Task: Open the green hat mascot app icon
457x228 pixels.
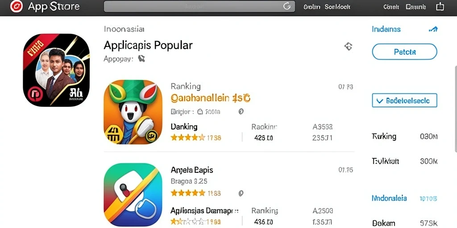Action: point(133,112)
